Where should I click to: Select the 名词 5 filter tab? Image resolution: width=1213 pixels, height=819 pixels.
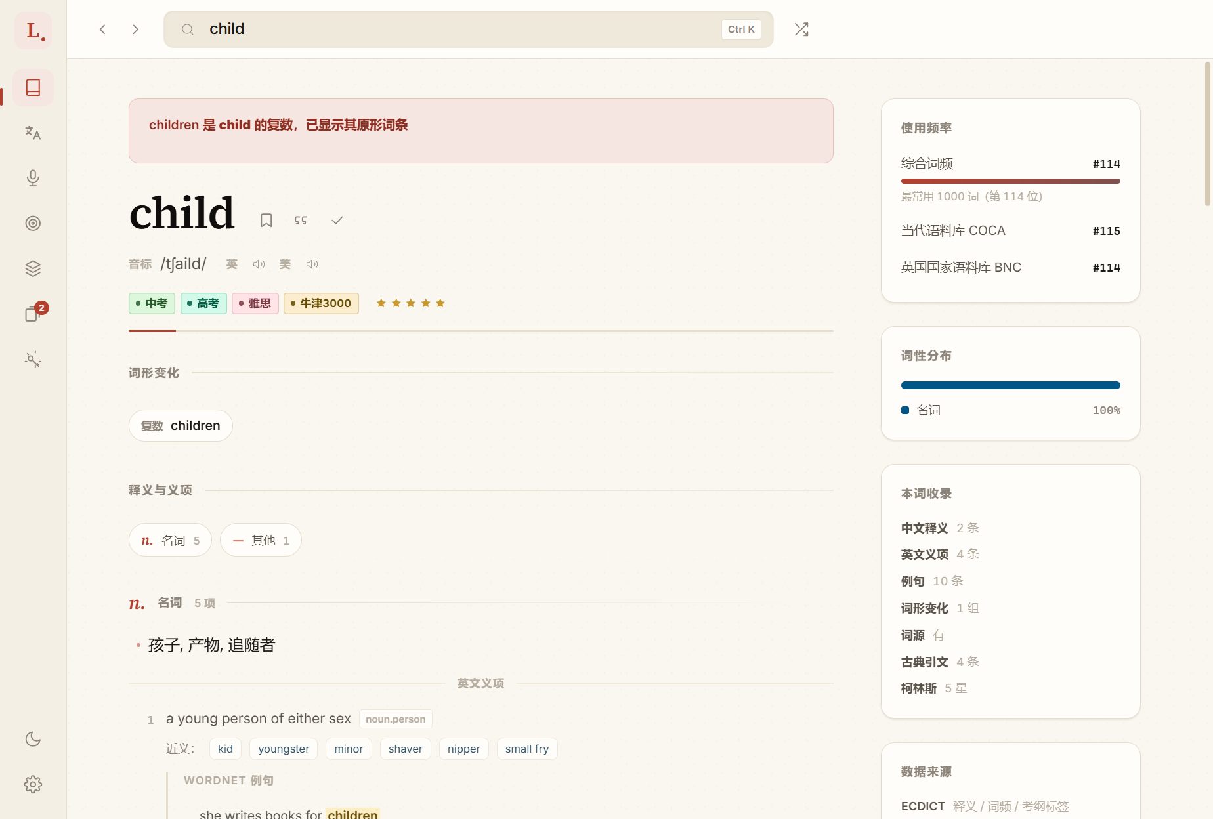click(170, 540)
